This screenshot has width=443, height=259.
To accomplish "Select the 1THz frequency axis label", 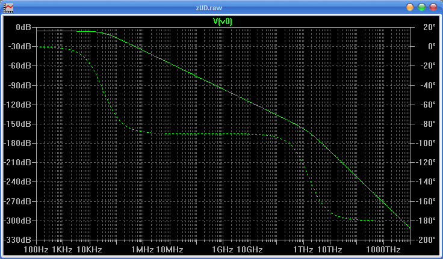I will point(303,249).
